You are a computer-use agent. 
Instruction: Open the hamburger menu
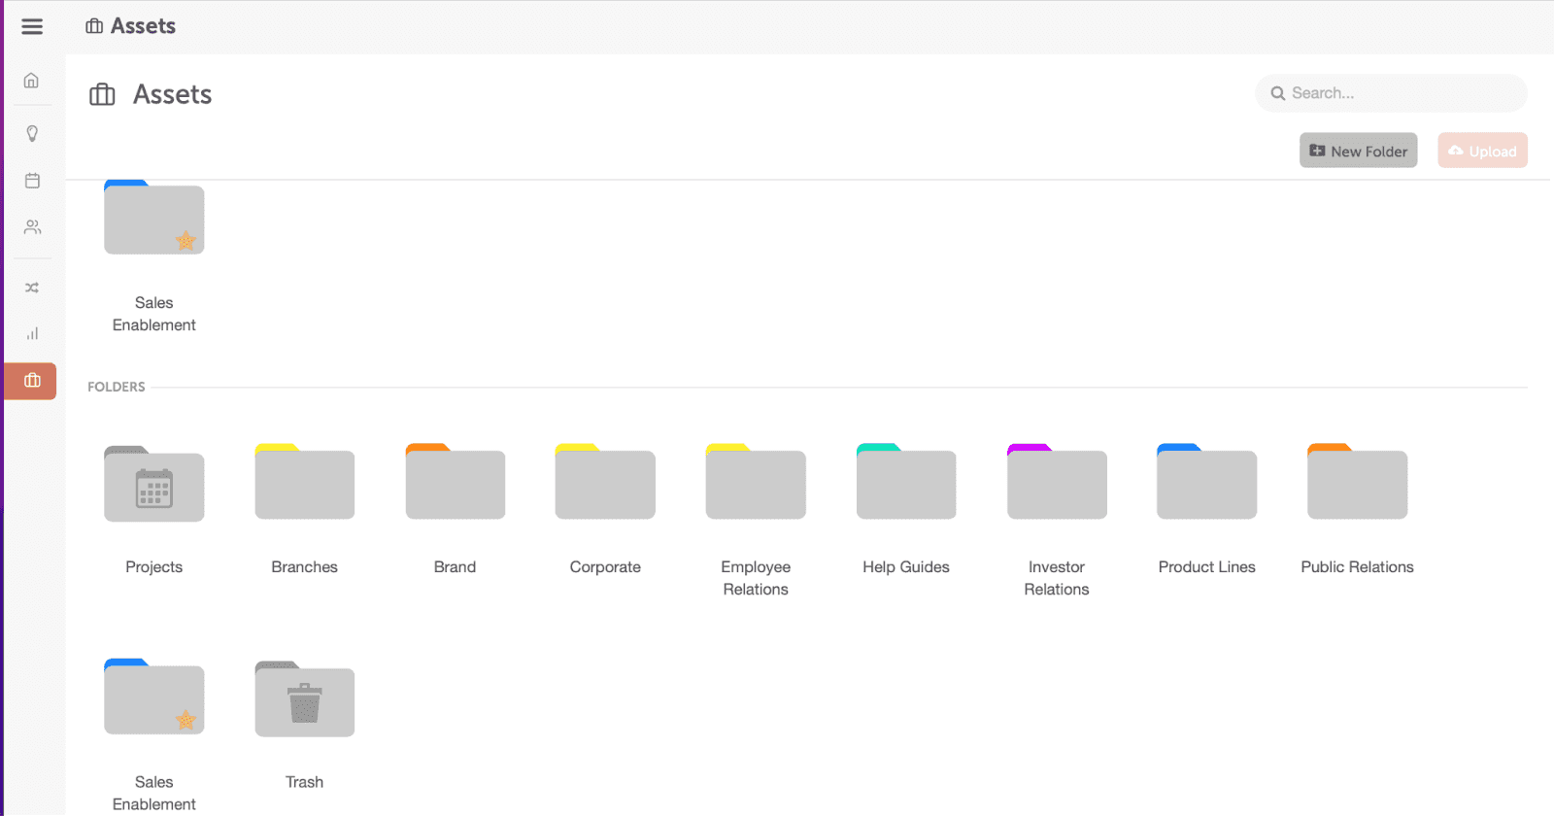click(32, 26)
